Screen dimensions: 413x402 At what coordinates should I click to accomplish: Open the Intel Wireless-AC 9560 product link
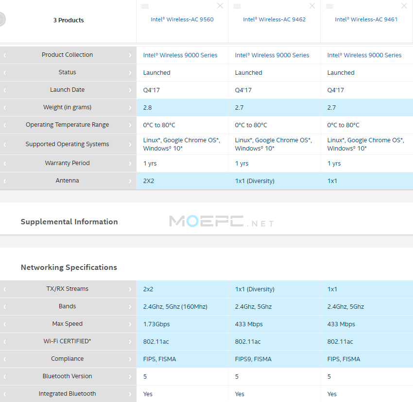(x=182, y=19)
